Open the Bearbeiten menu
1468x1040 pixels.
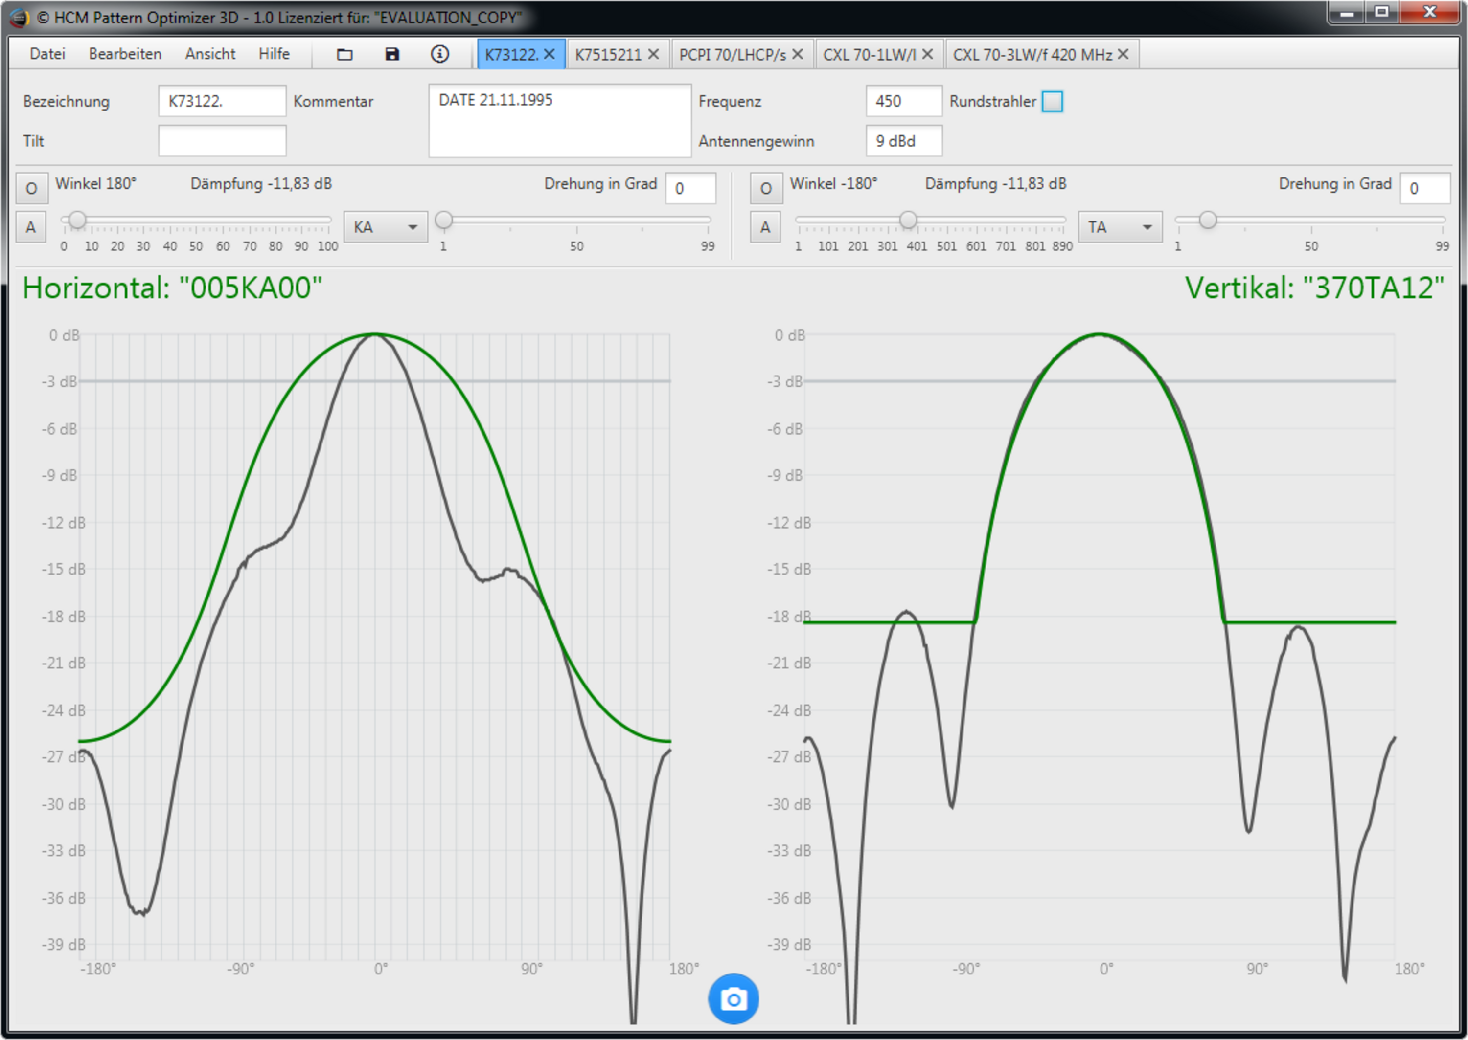125,54
